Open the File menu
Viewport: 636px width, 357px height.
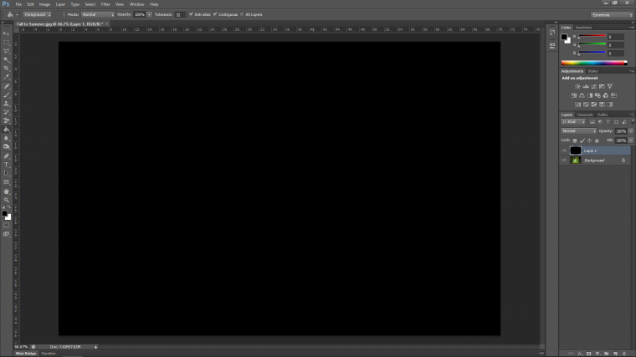18,4
